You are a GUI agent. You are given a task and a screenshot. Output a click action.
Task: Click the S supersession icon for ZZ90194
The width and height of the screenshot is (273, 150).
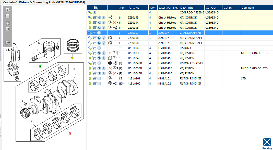coord(99,23)
